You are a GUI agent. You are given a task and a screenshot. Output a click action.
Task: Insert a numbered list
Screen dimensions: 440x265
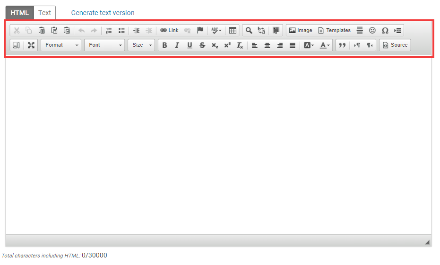point(109,30)
